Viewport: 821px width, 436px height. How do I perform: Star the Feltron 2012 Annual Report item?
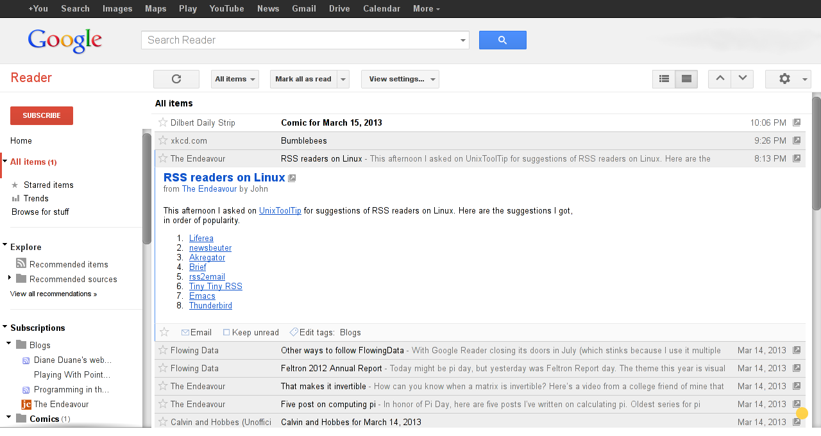click(x=163, y=368)
